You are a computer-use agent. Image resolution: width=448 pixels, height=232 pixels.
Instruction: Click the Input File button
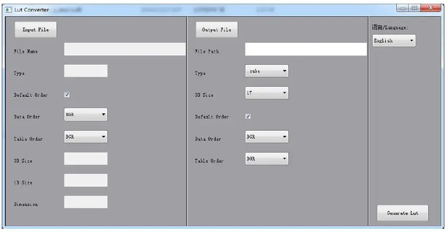pos(36,30)
